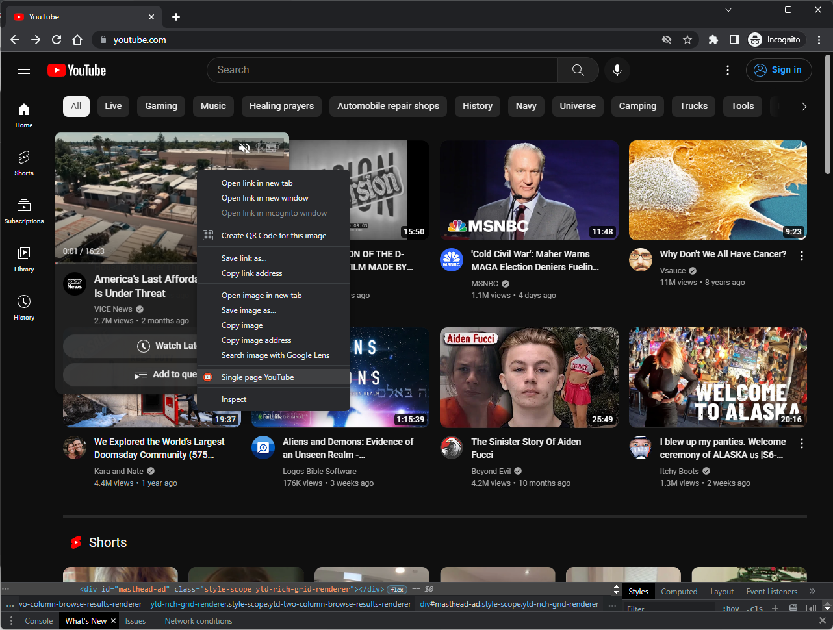Open the tab search chevron in title bar
The width and height of the screenshot is (833, 630).
tap(728, 10)
